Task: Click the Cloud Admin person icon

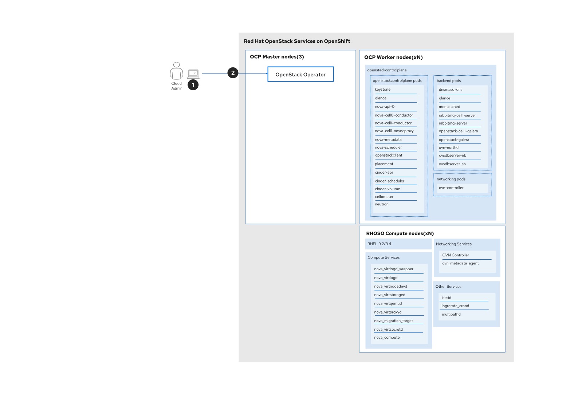Action: 176,71
